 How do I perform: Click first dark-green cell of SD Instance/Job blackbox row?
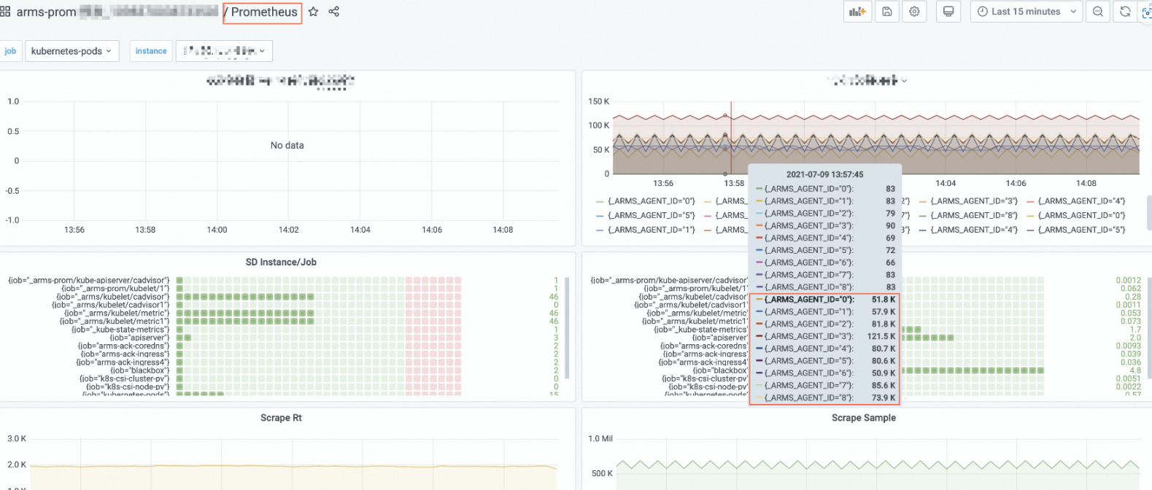point(179,370)
